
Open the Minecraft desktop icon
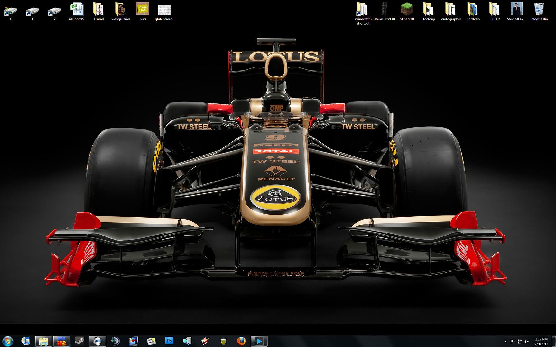407,12
